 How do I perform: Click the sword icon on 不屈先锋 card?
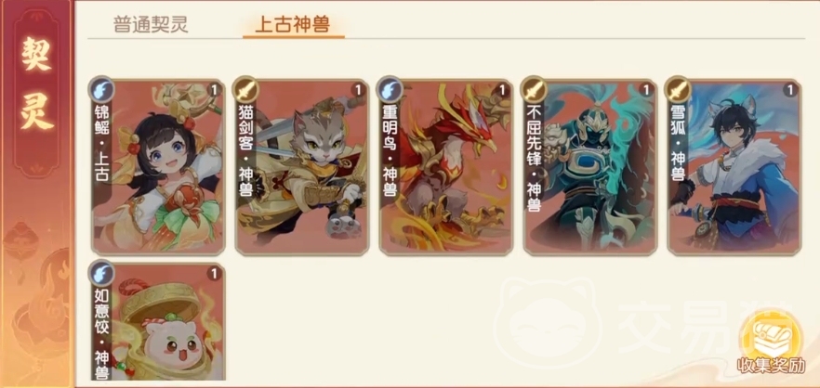coord(534,89)
